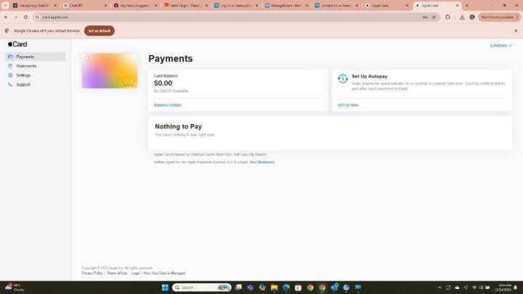Click the taskbar Search box

point(201,287)
